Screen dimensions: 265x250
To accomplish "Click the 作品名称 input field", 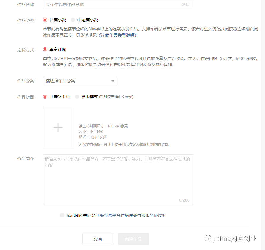I will [x=118, y=4].
